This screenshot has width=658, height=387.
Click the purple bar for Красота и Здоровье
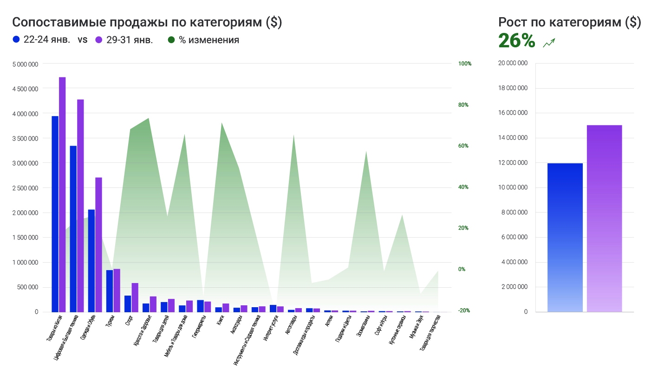tap(153, 304)
